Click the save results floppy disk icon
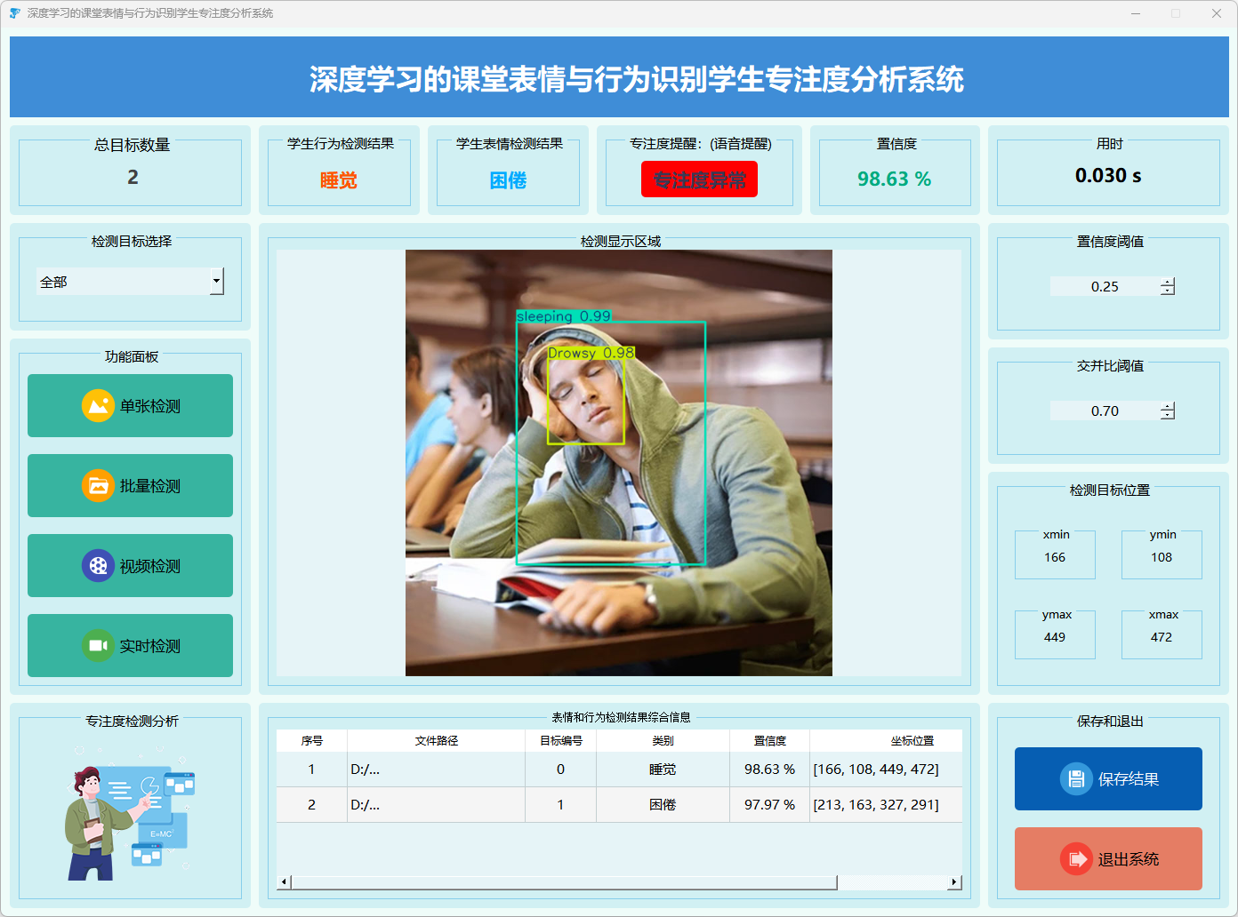The width and height of the screenshot is (1238, 917). (x=1076, y=779)
